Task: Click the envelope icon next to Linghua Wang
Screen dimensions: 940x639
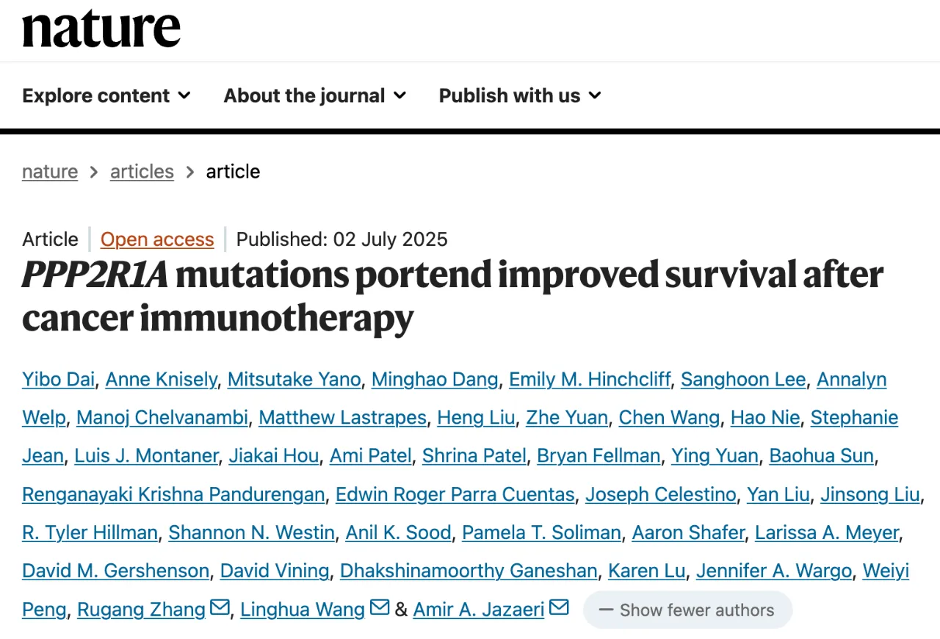Action: pyautogui.click(x=380, y=608)
